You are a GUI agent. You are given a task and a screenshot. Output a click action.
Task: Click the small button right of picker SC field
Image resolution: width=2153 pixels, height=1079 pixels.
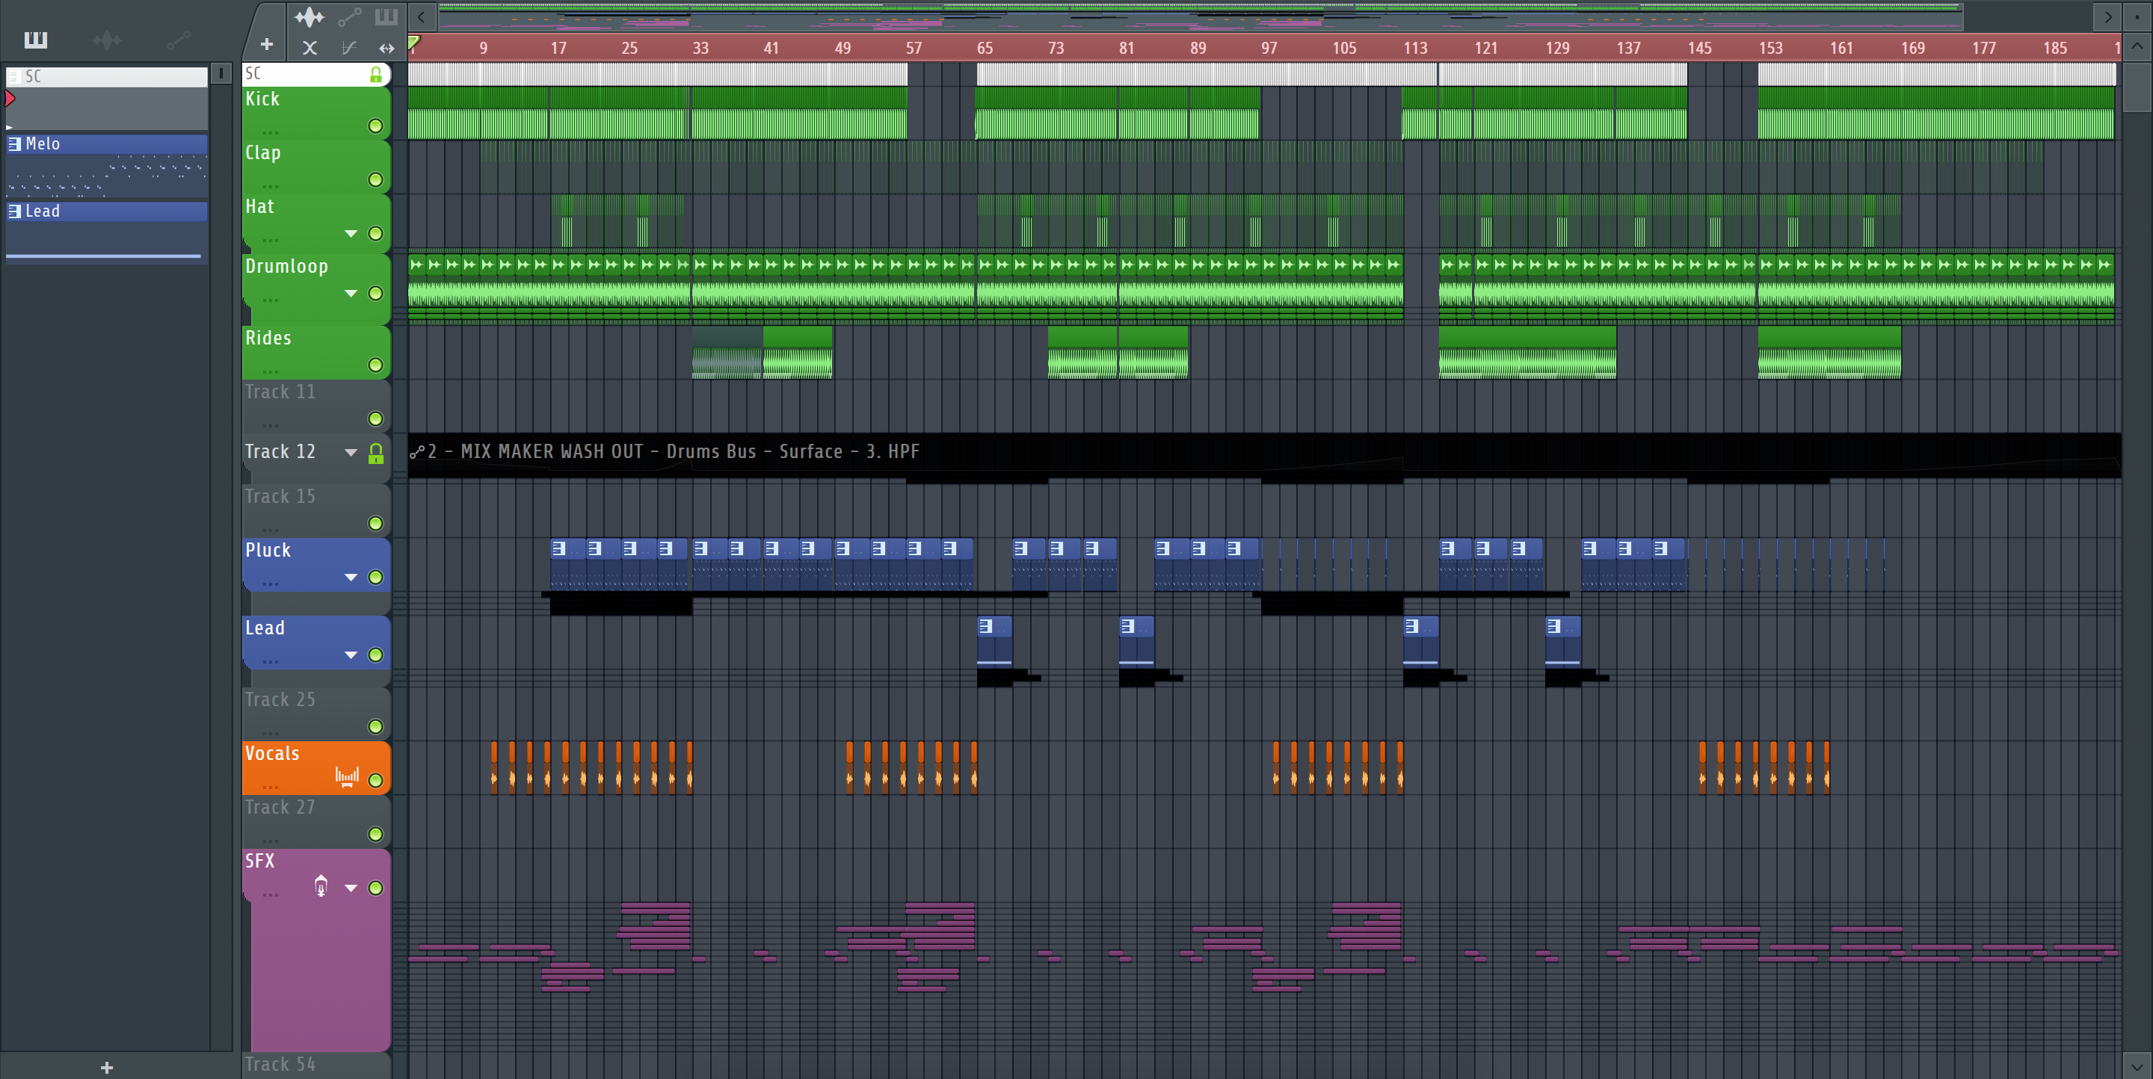[x=221, y=74]
